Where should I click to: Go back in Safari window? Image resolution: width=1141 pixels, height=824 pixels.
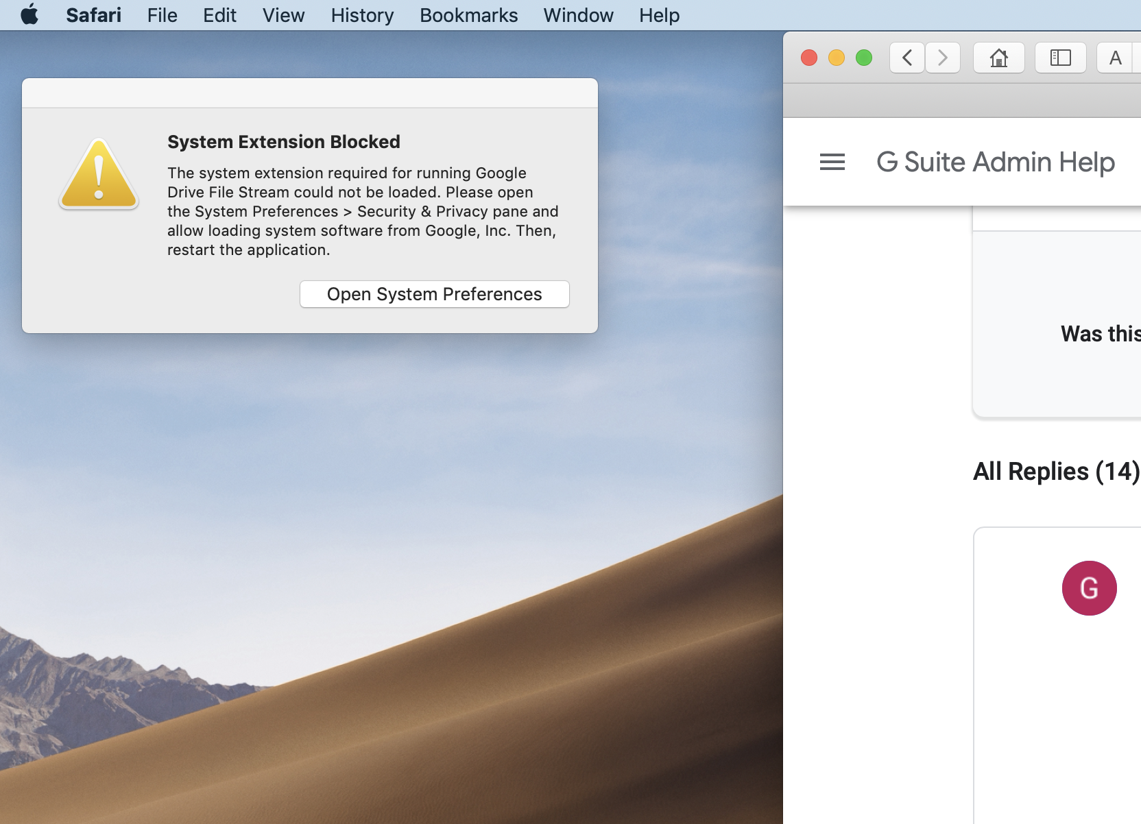pyautogui.click(x=907, y=58)
